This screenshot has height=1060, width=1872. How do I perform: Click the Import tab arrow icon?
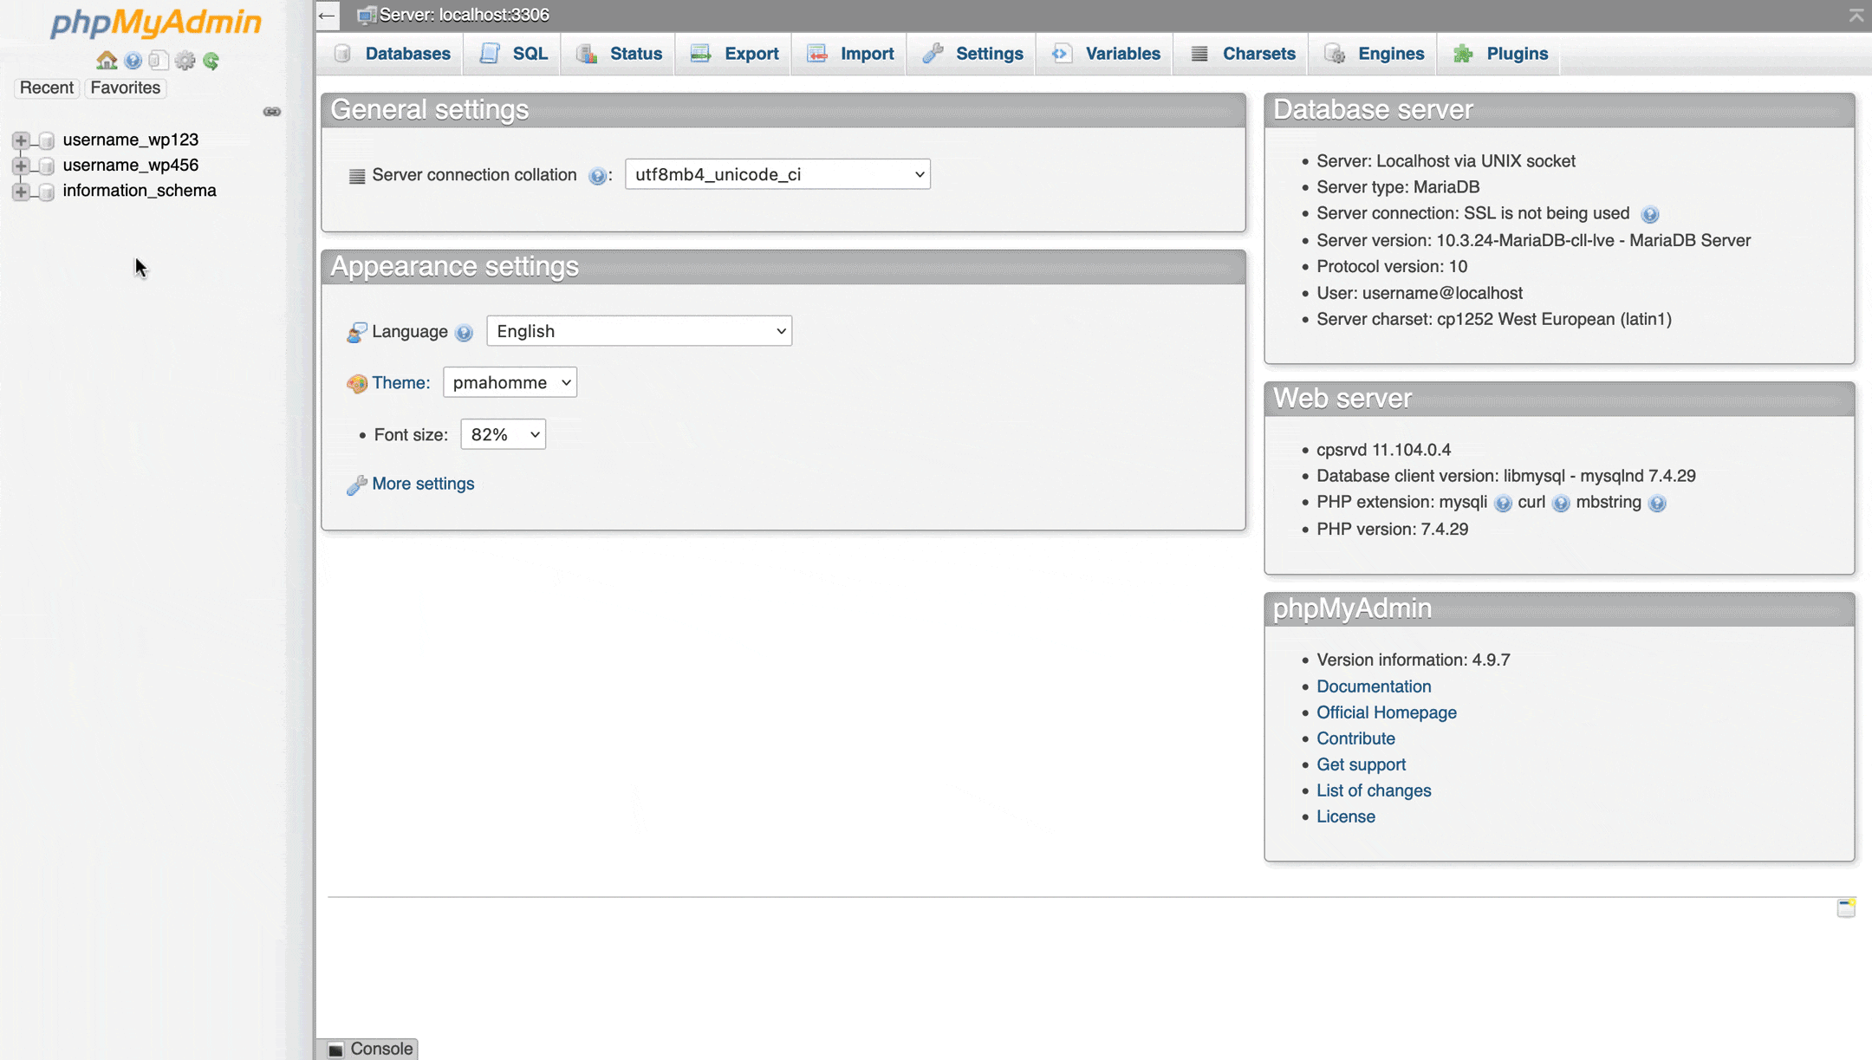tap(816, 53)
